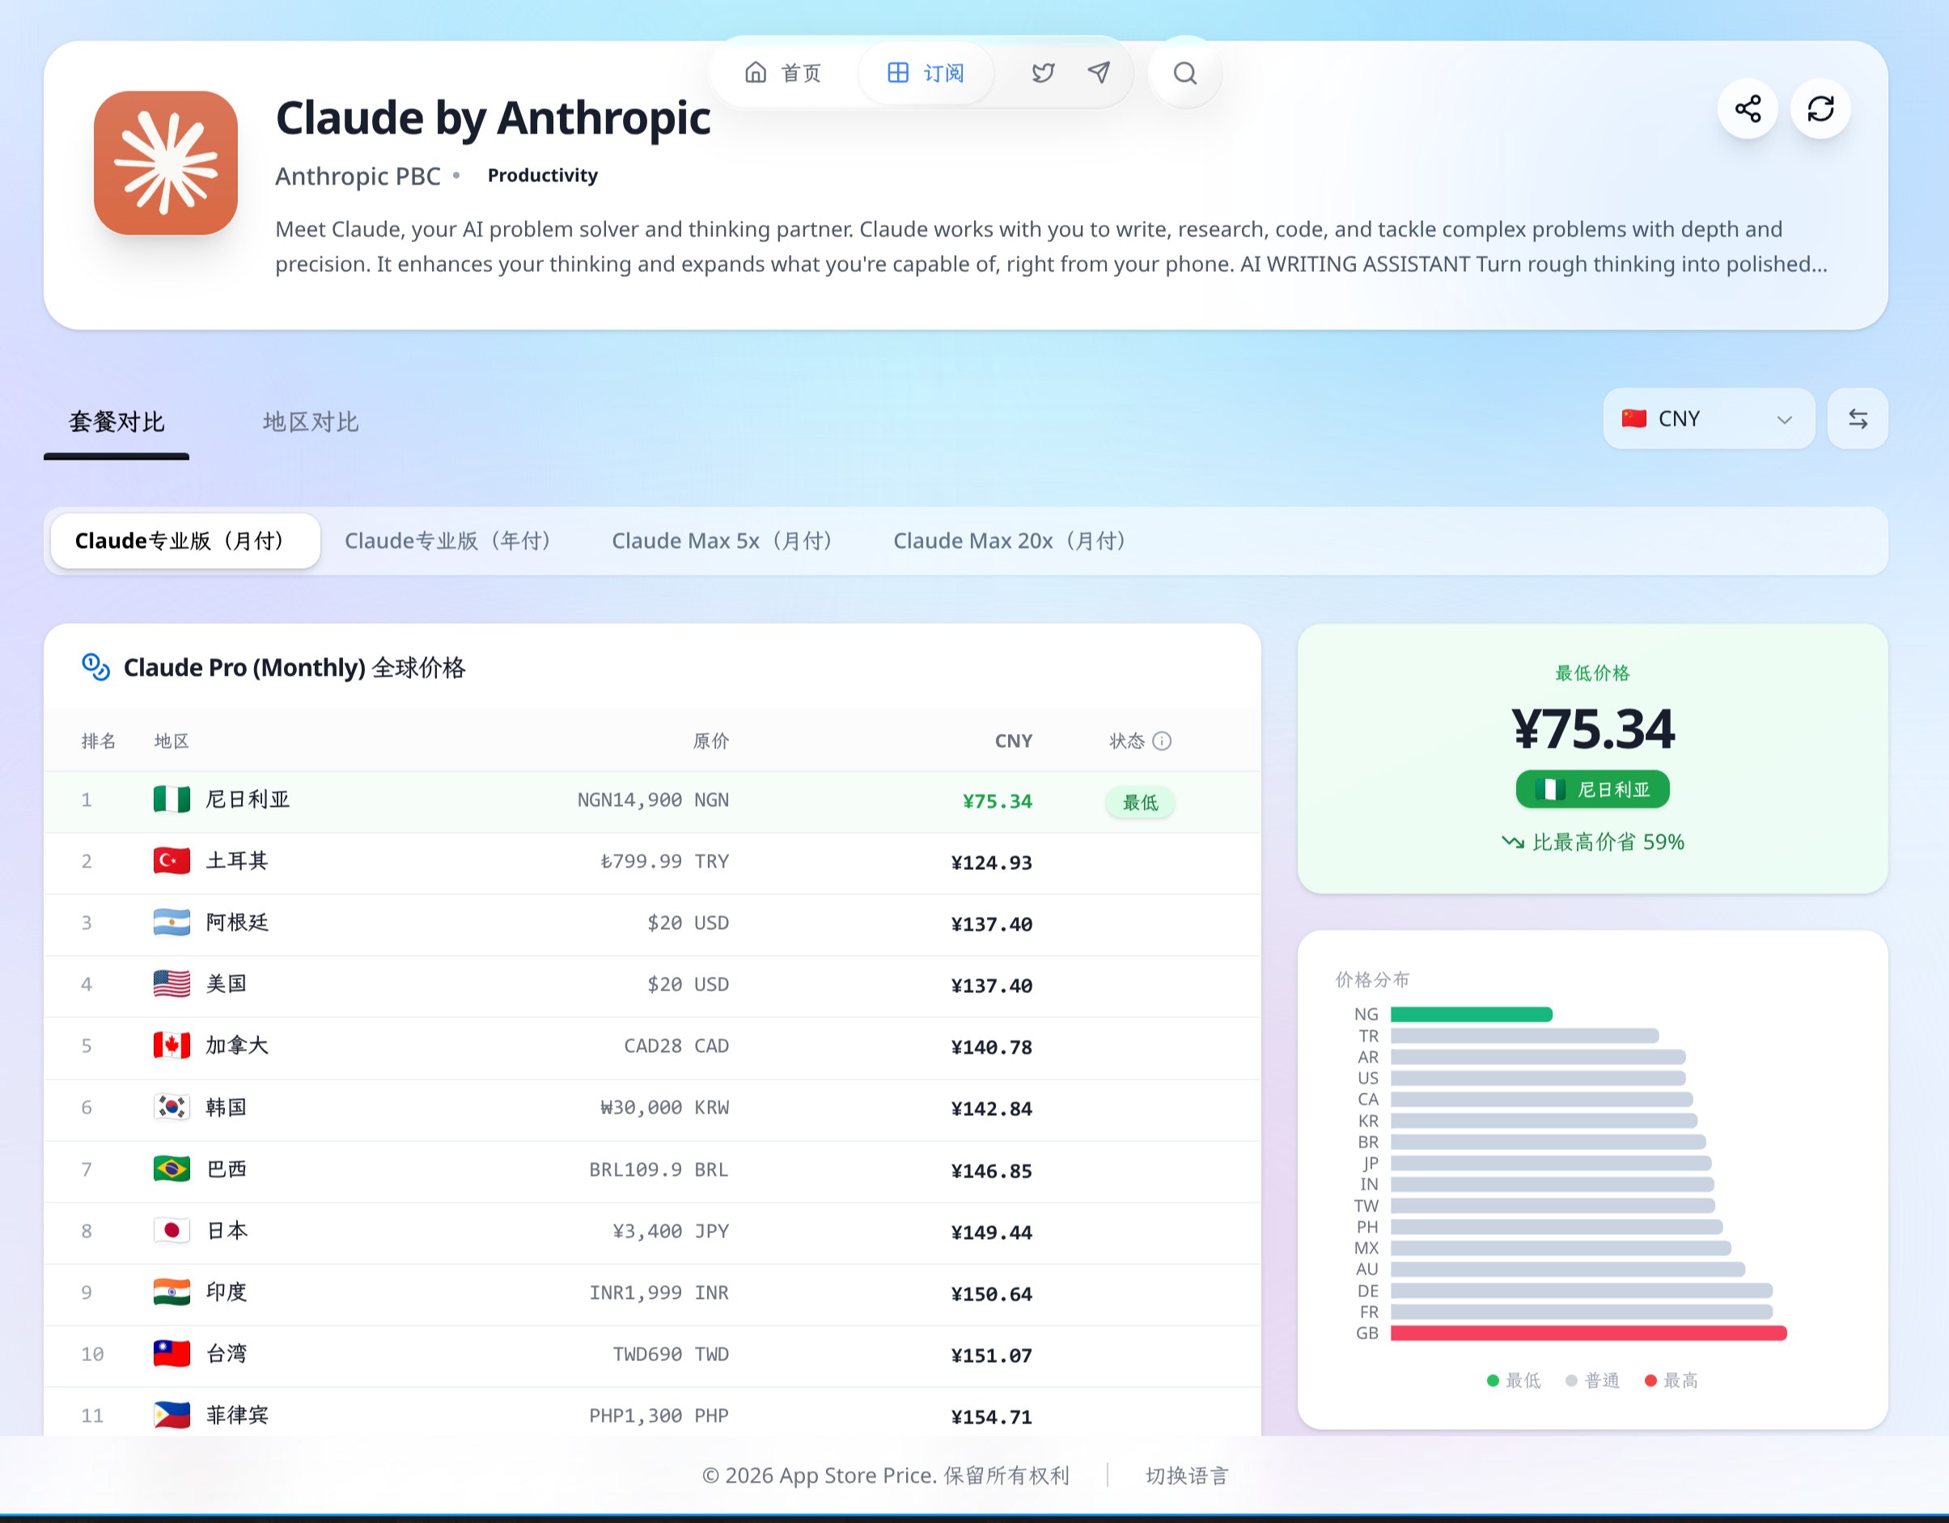Click the Canada flag in row 5
The width and height of the screenshot is (1949, 1523).
click(172, 1046)
